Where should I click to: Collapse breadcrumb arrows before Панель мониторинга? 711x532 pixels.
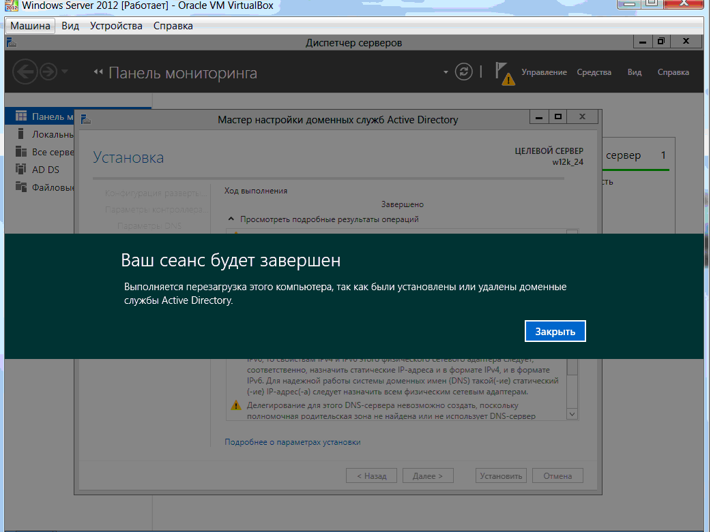98,72
